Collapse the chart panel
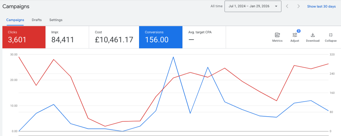The image size is (341, 136). pyautogui.click(x=330, y=35)
